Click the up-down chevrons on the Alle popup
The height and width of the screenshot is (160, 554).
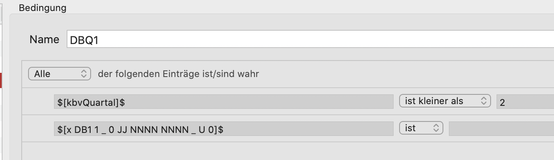point(83,74)
